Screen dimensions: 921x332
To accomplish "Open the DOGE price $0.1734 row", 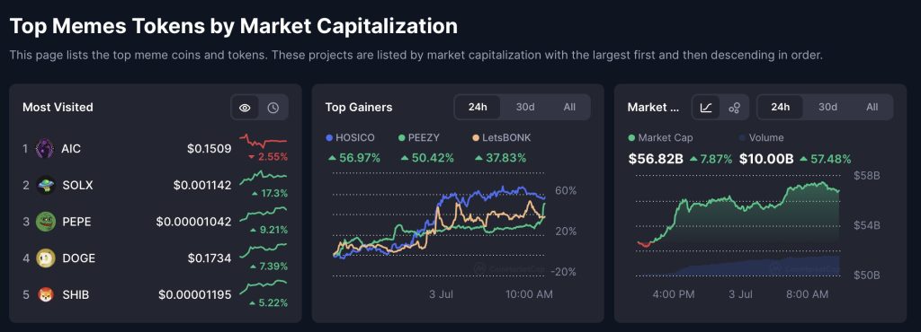I will (x=155, y=258).
